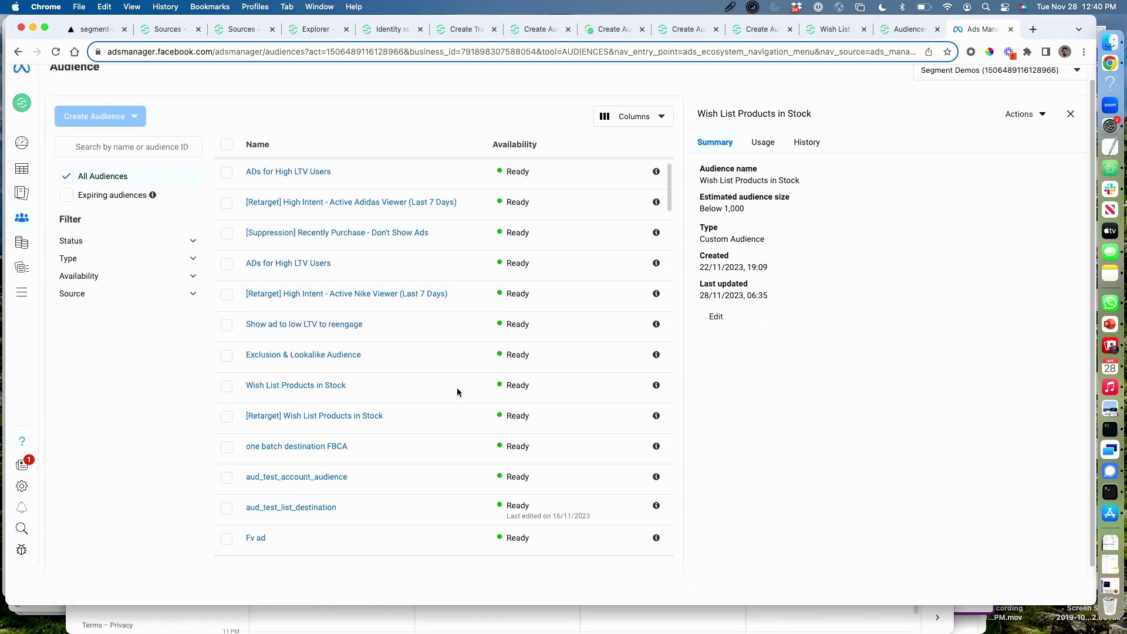Open the Meta logo home icon

click(22, 69)
